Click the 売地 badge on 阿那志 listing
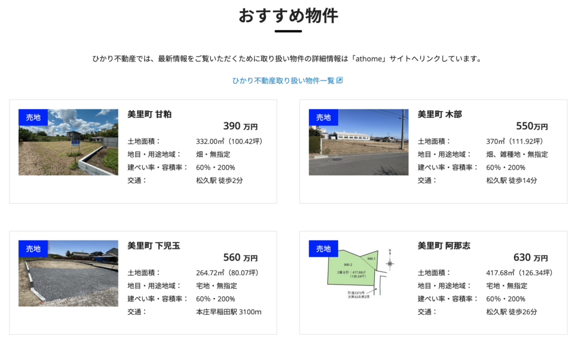Image resolution: width=572 pixels, height=341 pixels. 323,249
